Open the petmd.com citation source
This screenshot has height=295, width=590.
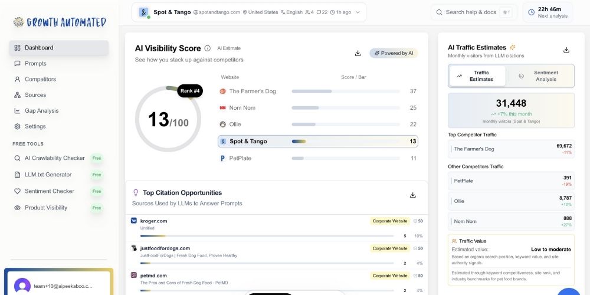[153, 276]
